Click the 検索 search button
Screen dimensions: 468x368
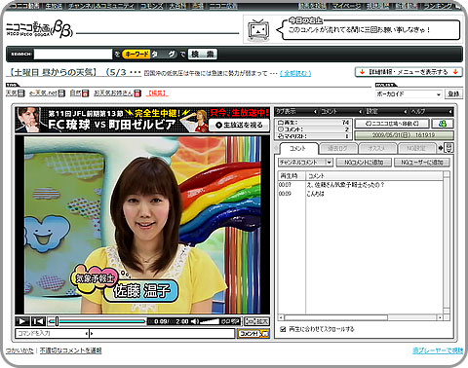coord(202,55)
